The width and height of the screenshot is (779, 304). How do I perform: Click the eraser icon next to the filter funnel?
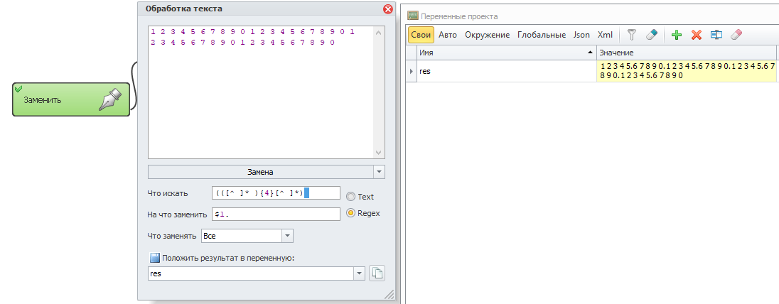coord(651,35)
